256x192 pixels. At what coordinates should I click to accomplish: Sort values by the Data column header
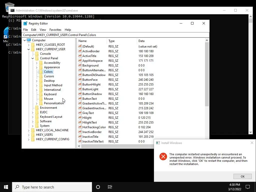pos(171,41)
